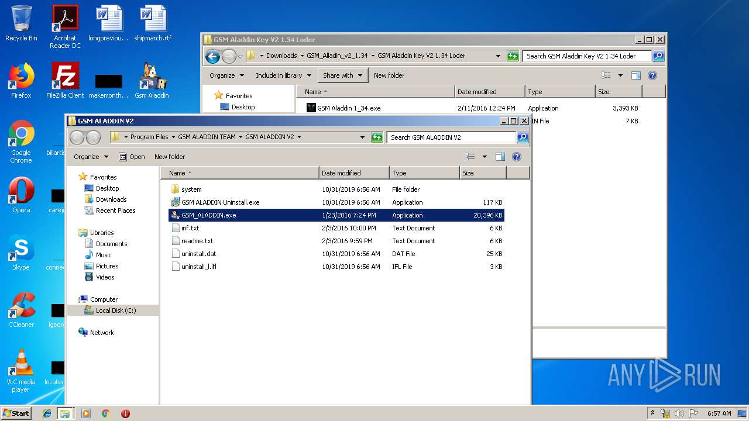Screen dimensions: 749x421
Task: Open Help in GSM Aladdin Key Loder window
Action: [x=652, y=75]
